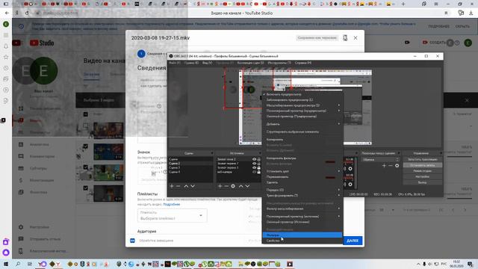
Task: Remove selected scene with the Scenes minus button
Action: coord(178,186)
